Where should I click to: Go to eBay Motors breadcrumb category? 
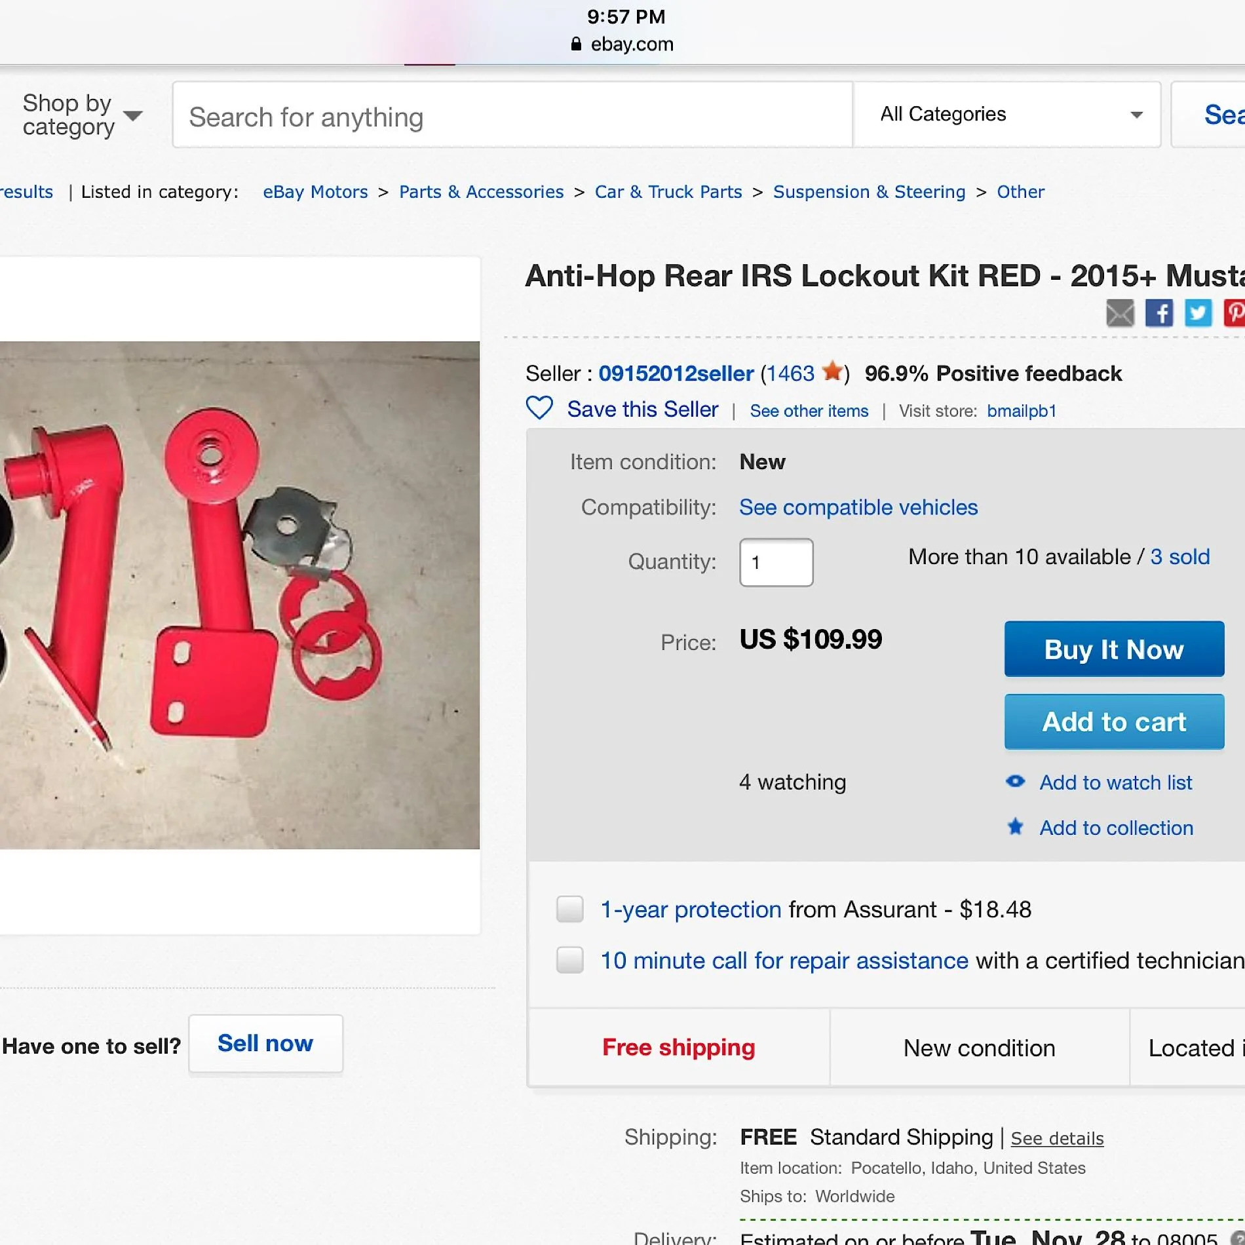tap(315, 192)
